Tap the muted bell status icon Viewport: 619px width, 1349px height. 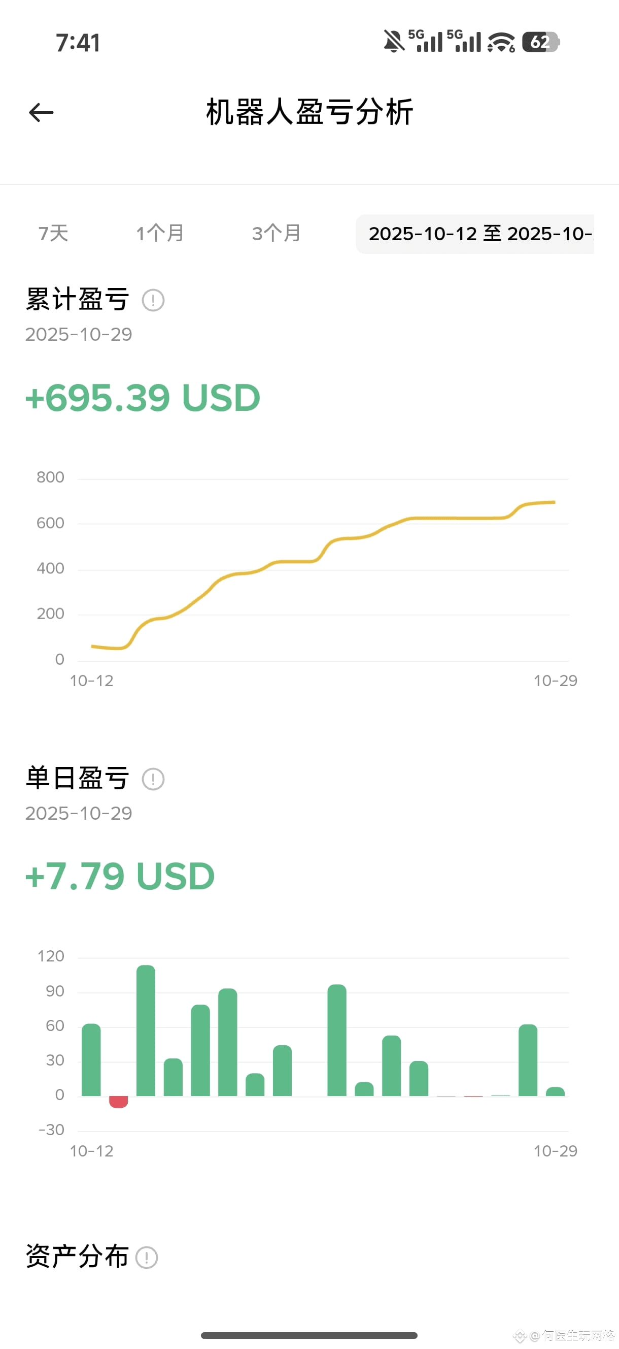394,41
